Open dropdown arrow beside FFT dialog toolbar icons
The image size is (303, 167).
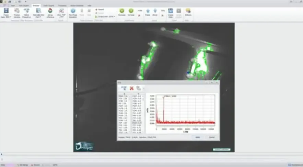coord(143,89)
